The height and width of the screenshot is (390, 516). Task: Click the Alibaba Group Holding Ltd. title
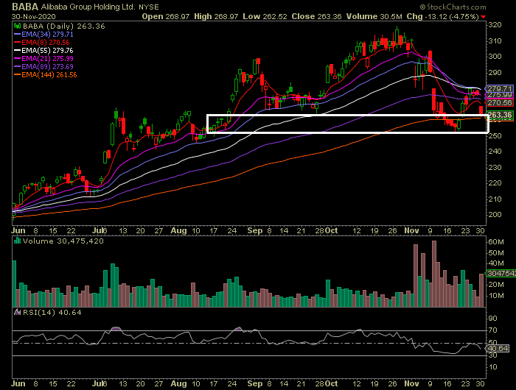click(88, 7)
